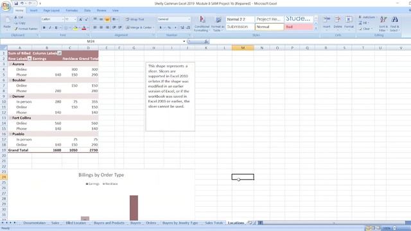The width and height of the screenshot is (411, 231).
Task: Apply percent style number format
Action: pyautogui.click(x=169, y=28)
